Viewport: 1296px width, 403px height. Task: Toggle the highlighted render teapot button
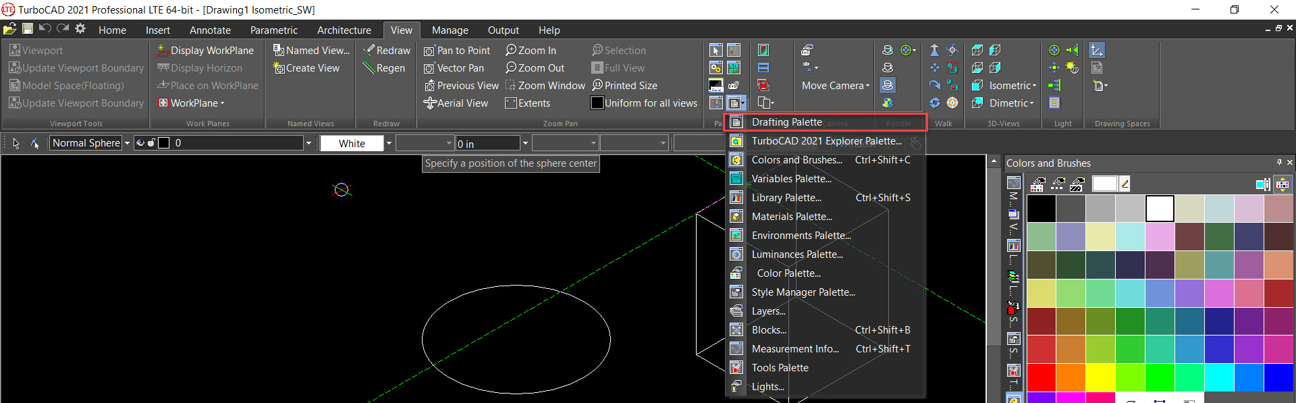(x=888, y=85)
